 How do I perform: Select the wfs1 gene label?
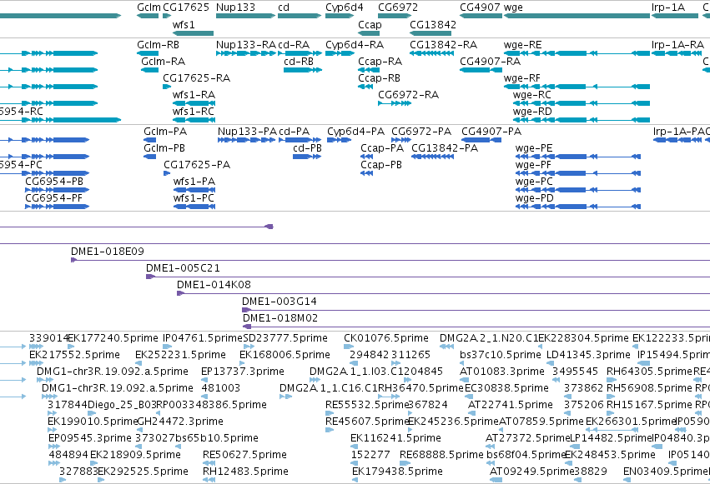tap(184, 24)
